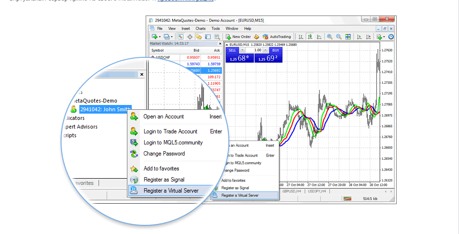This screenshot has width=475, height=234.
Task: Click the Periods clock icon
Action: coord(391,37)
